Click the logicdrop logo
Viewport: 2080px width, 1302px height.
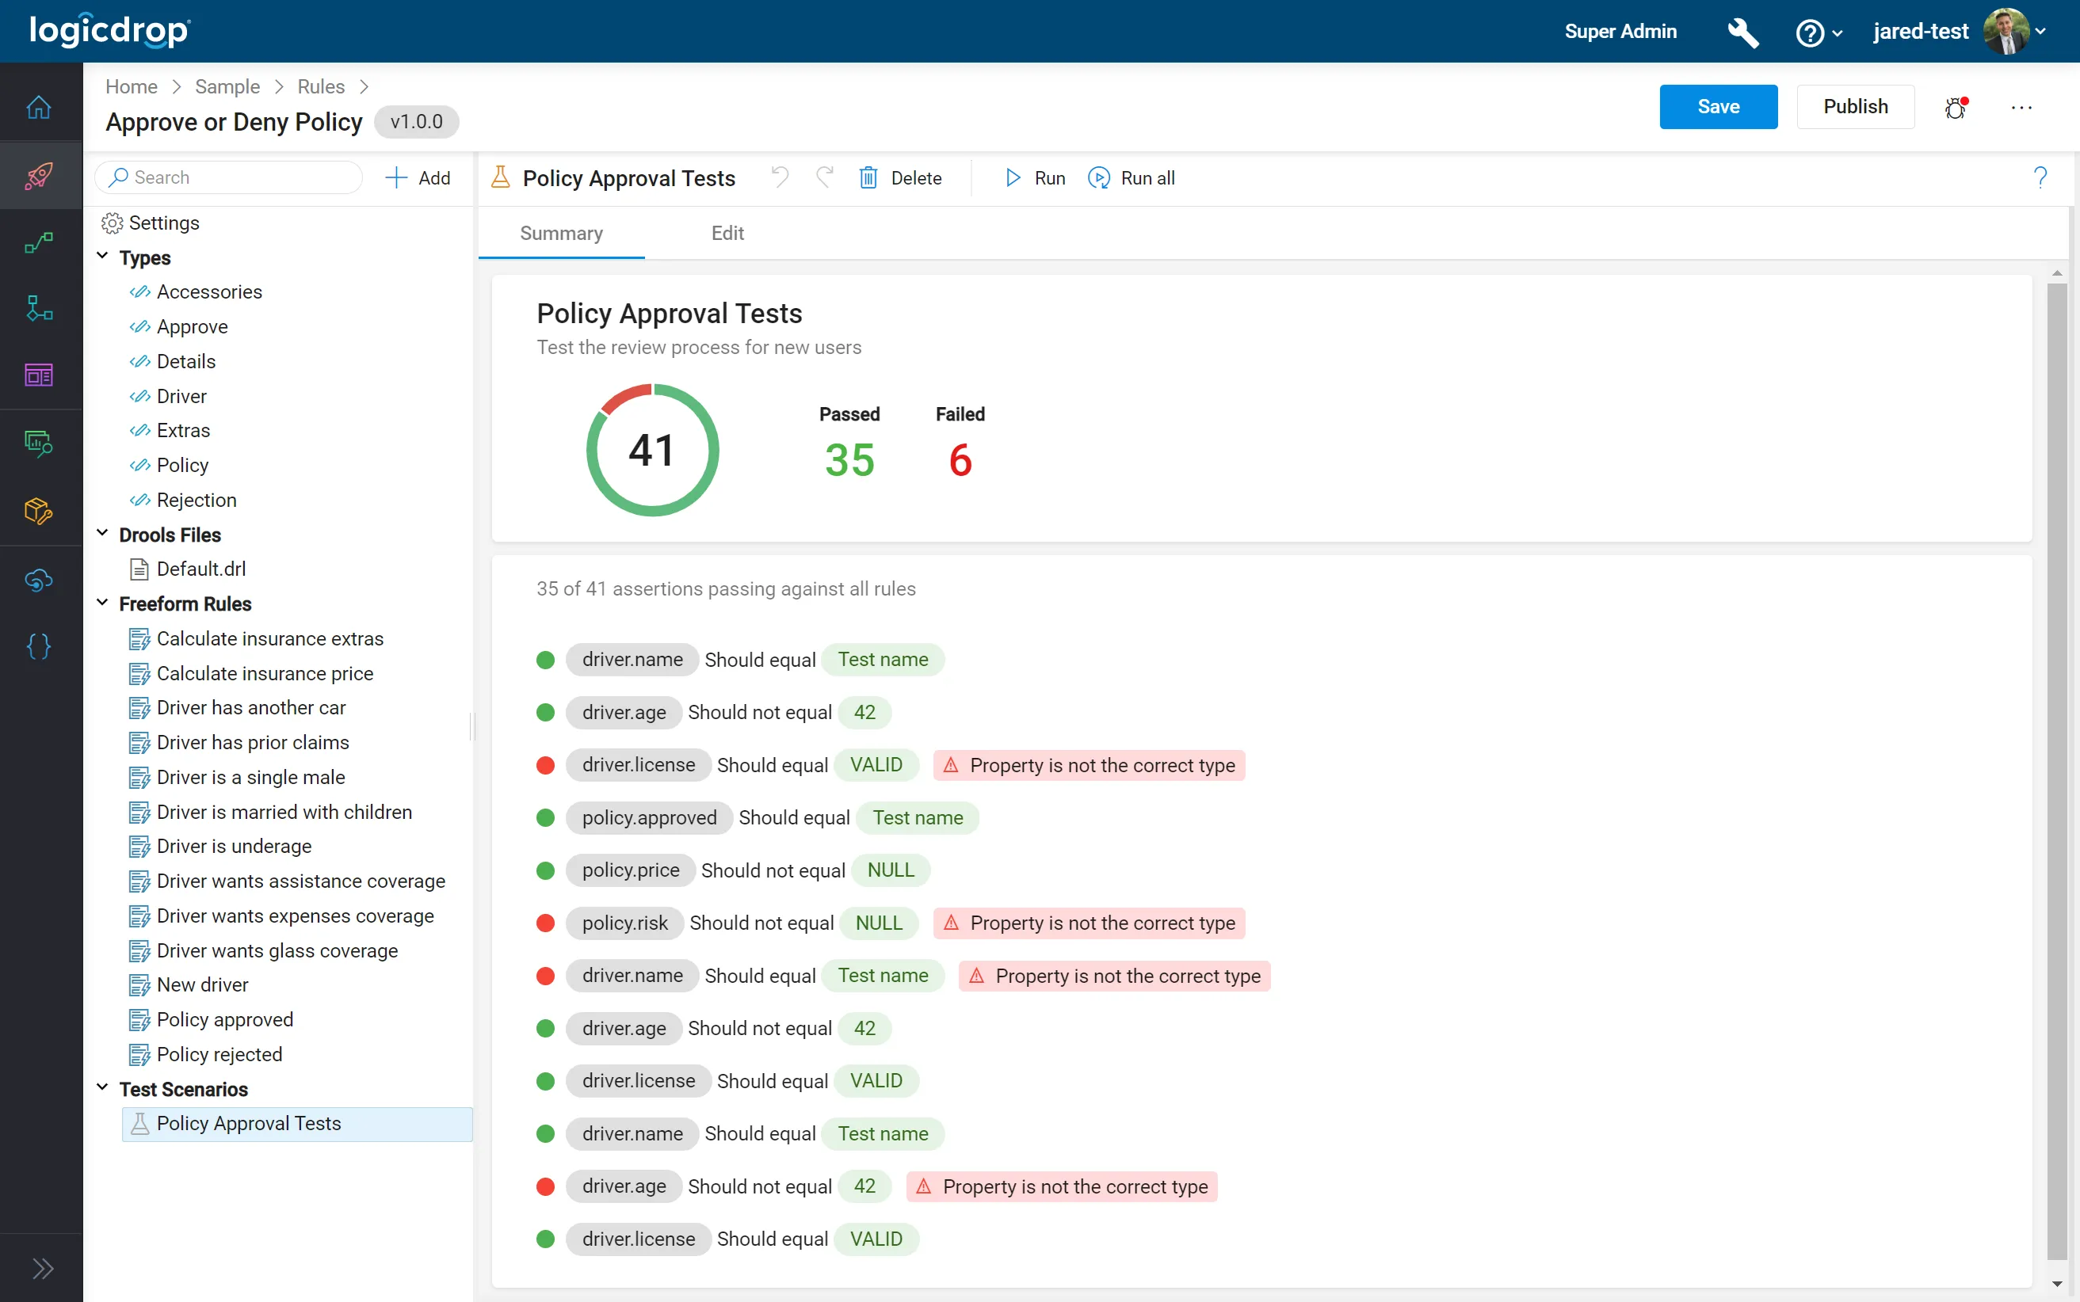click(x=109, y=31)
